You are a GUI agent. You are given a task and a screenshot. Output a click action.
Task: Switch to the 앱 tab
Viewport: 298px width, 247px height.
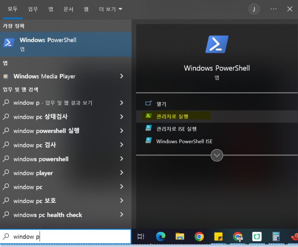tap(50, 9)
